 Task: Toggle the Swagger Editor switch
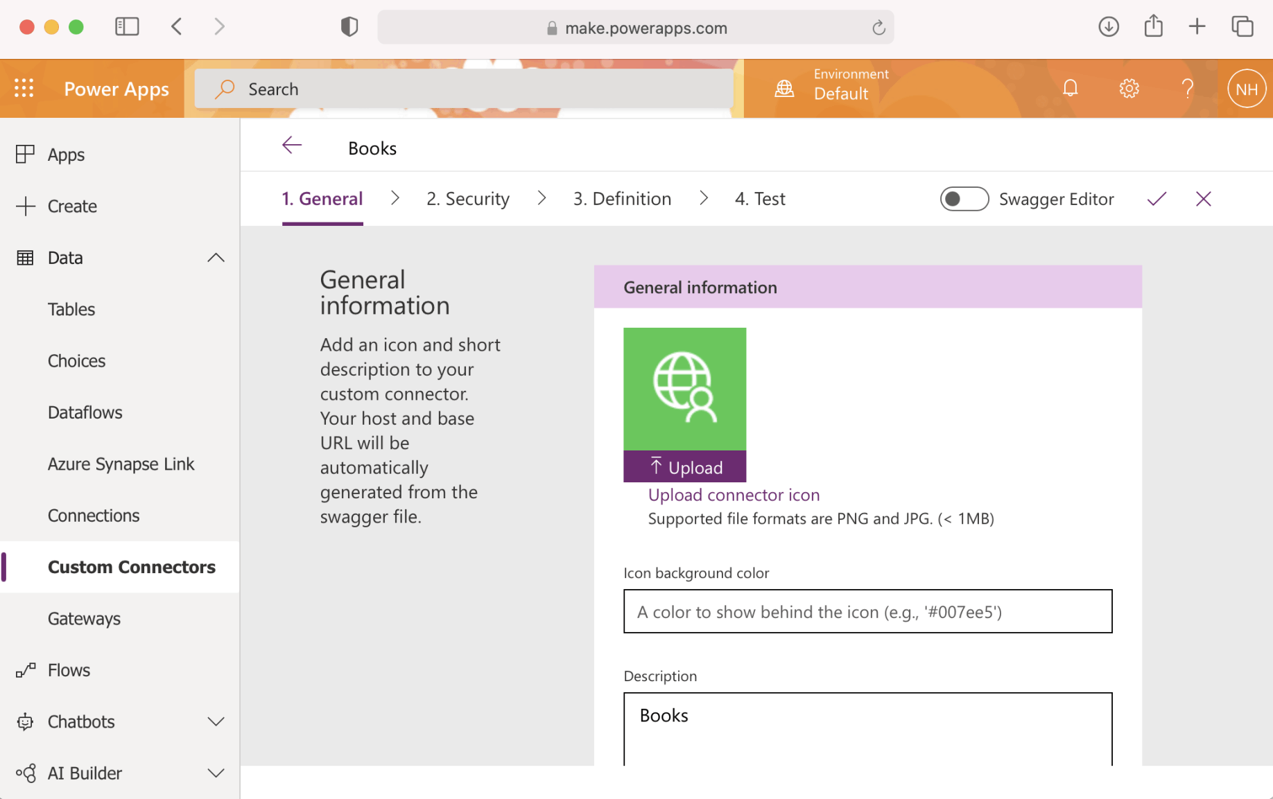tap(964, 199)
